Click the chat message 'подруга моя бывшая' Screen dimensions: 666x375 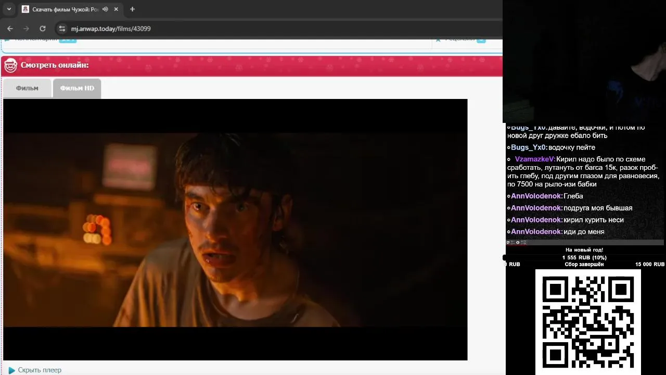click(x=598, y=208)
